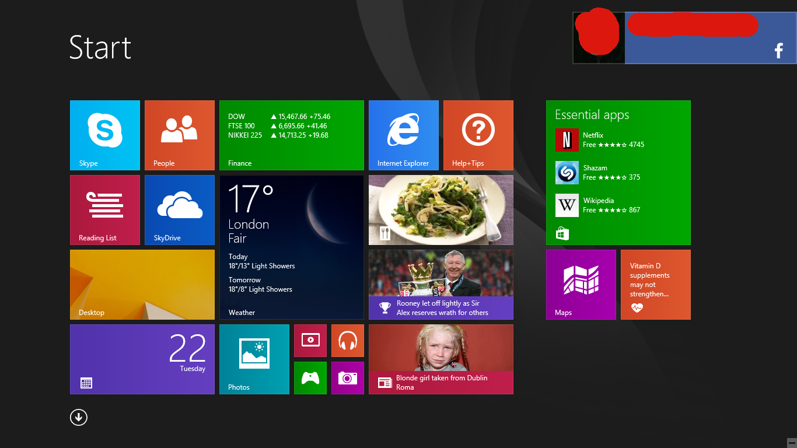
Task: Open the Xbox Games small tile
Action: 310,378
